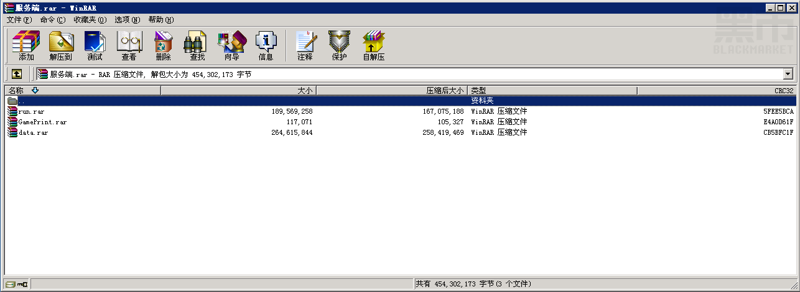Click CRC32 value 5FEE5BCA
800x292 pixels.
click(778, 111)
